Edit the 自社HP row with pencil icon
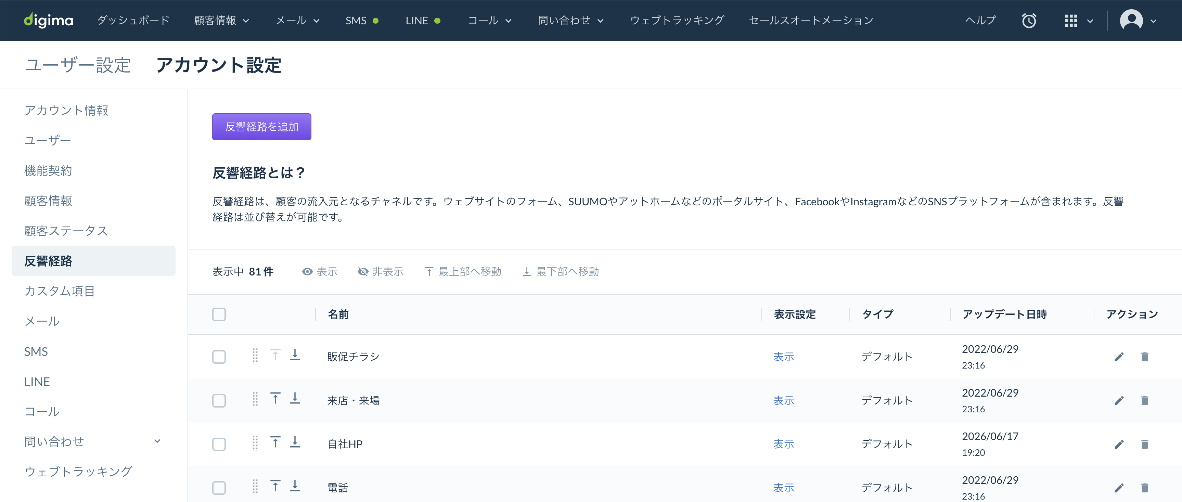The height and width of the screenshot is (502, 1182). pos(1119,444)
